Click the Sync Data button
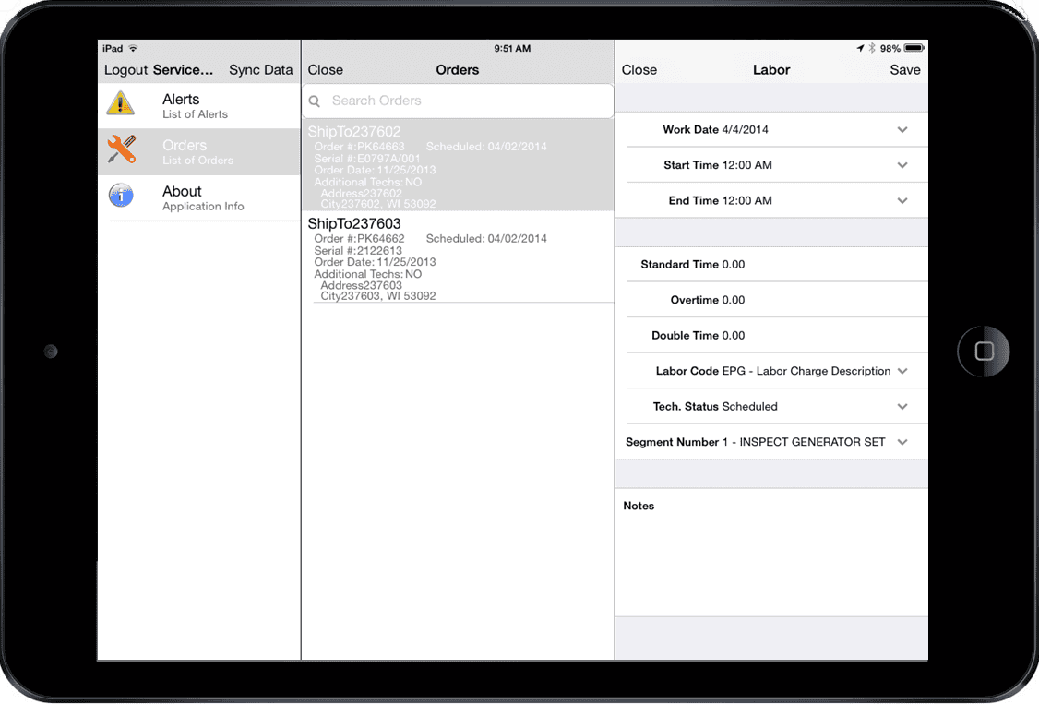This screenshot has width=1039, height=704. pyautogui.click(x=260, y=70)
